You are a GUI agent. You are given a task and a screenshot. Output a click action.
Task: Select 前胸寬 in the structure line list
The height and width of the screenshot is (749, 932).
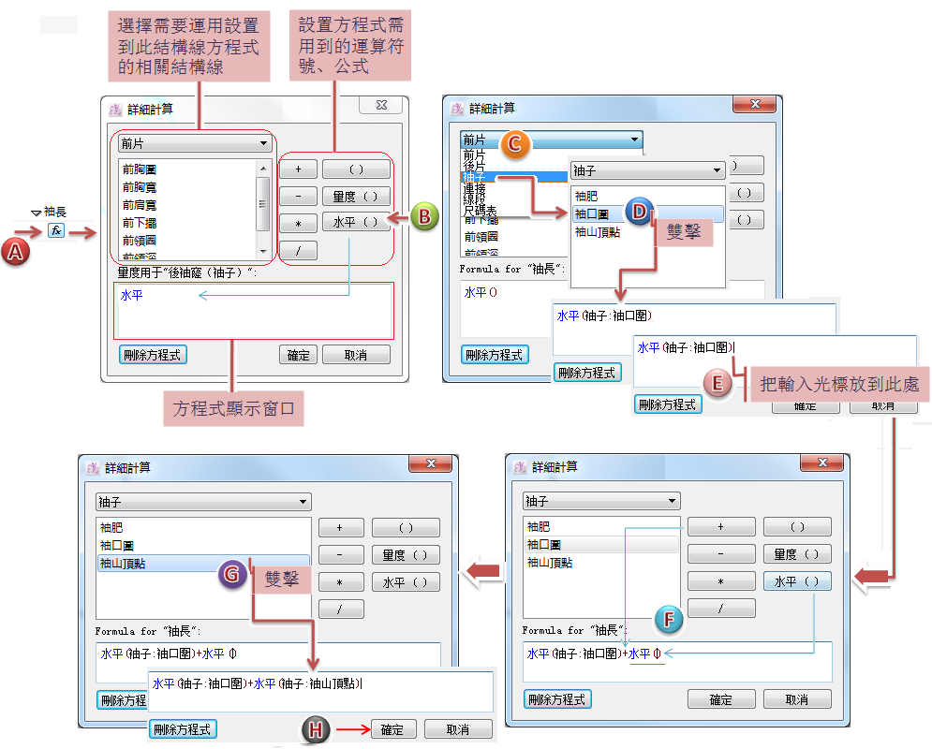pos(139,187)
